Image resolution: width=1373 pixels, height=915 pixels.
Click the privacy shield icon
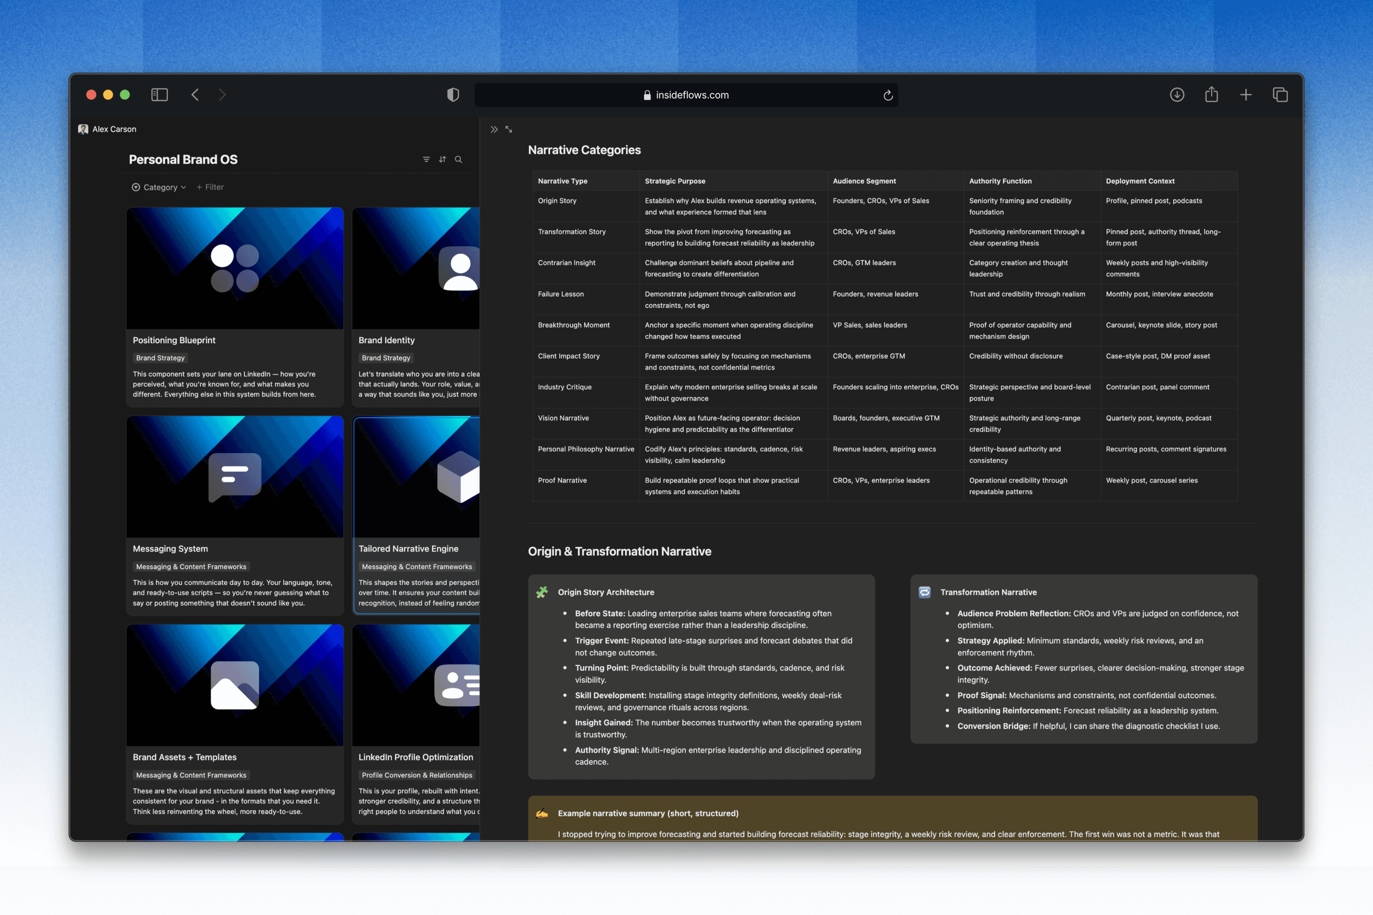453,94
